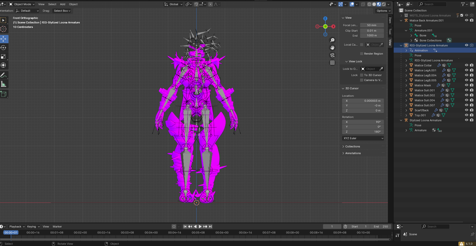Toggle camera view icon
The width and height of the screenshot is (476, 246).
point(332,55)
